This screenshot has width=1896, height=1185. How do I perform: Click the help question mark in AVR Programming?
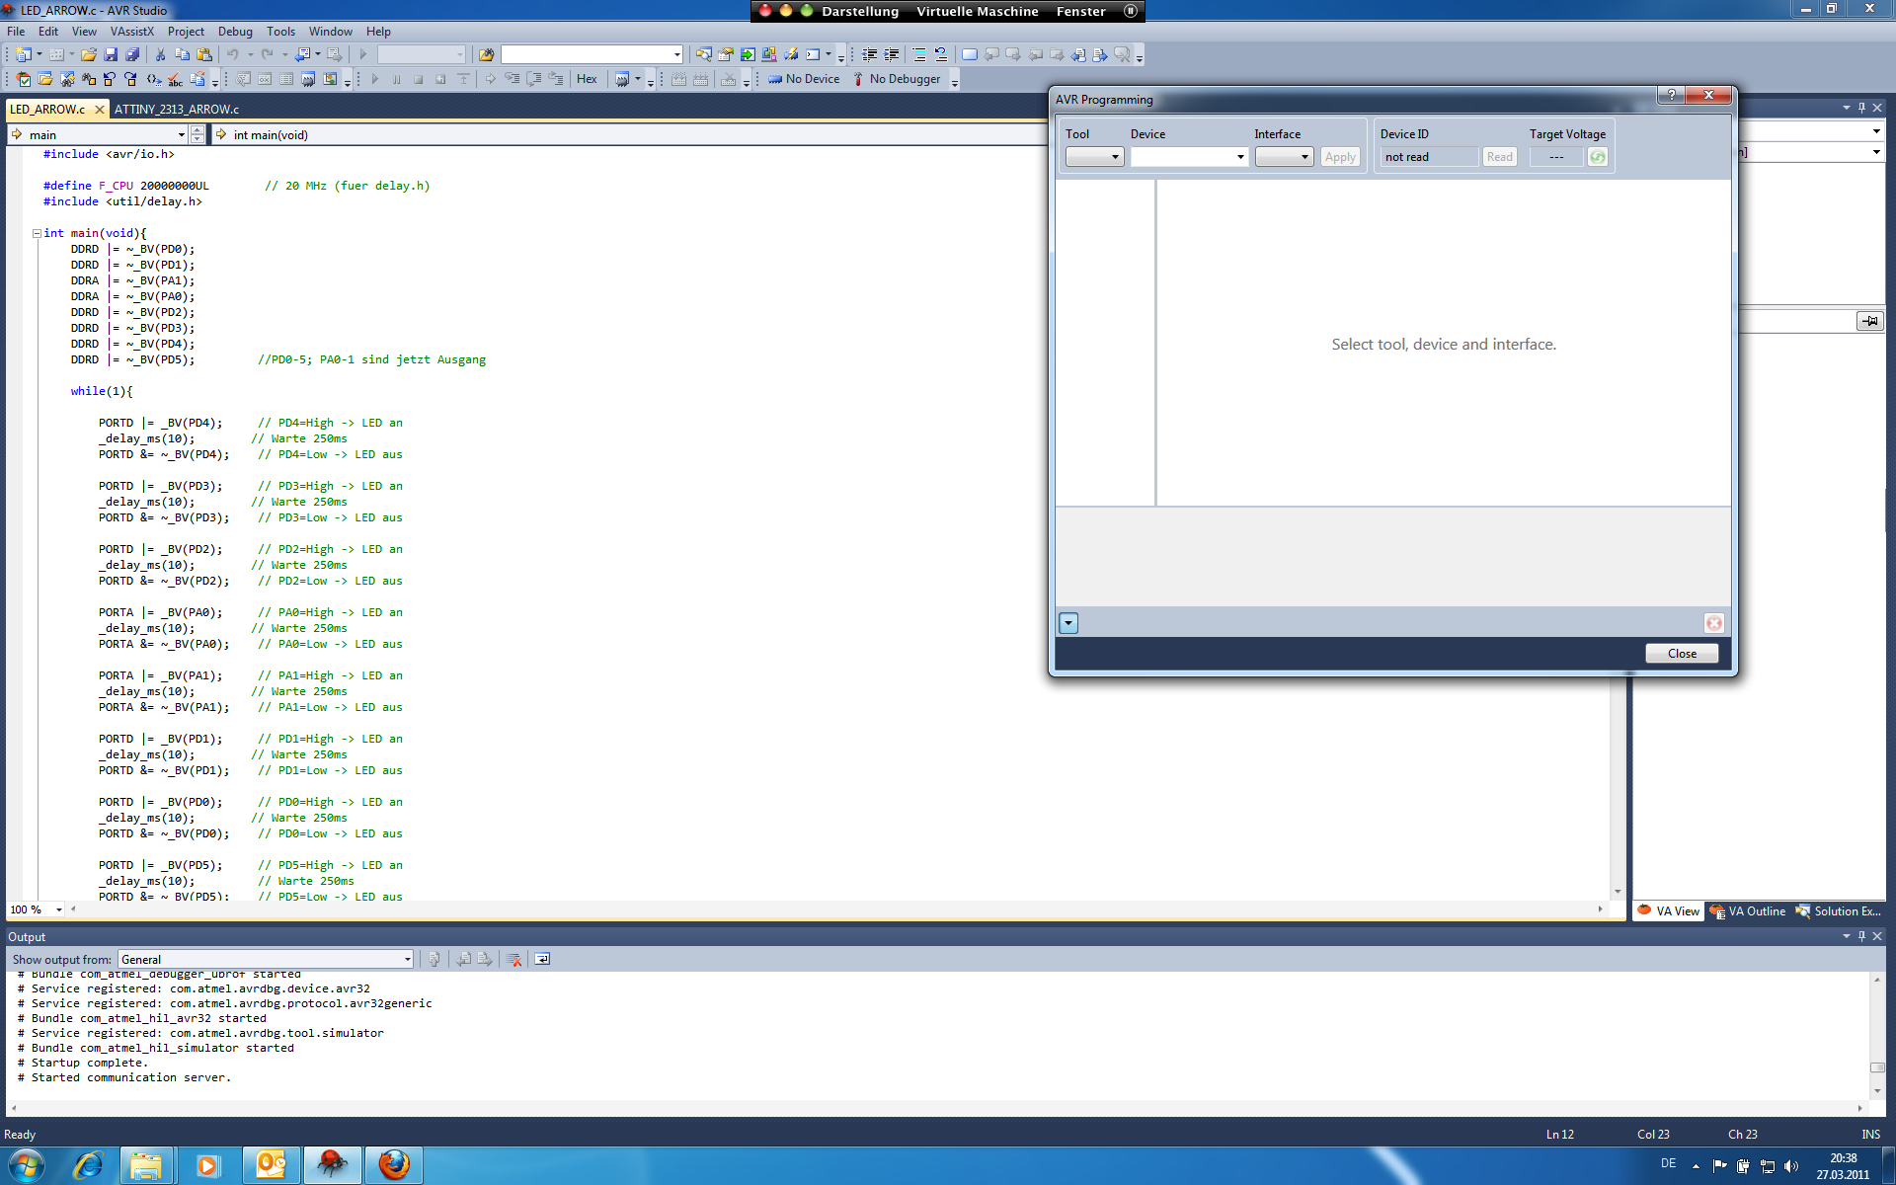coord(1671,95)
